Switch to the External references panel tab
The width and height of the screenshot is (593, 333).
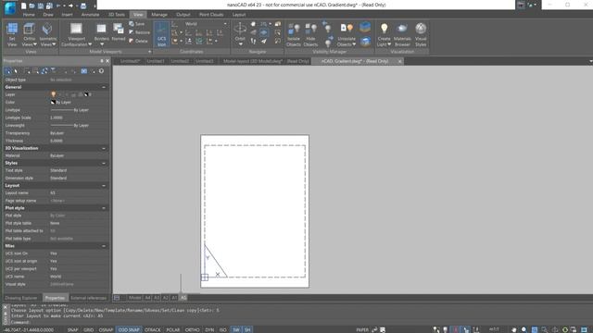pyautogui.click(x=89, y=298)
